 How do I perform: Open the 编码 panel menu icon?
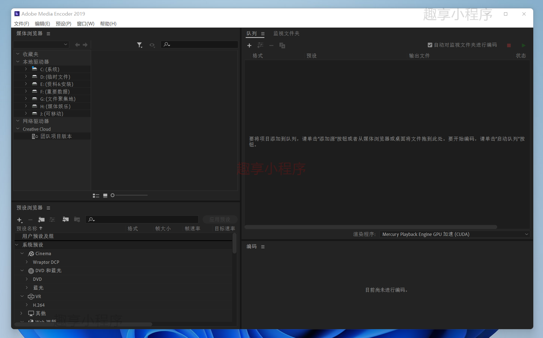263,247
